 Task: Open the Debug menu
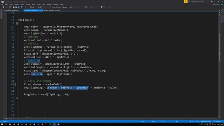tap(28, 5)
